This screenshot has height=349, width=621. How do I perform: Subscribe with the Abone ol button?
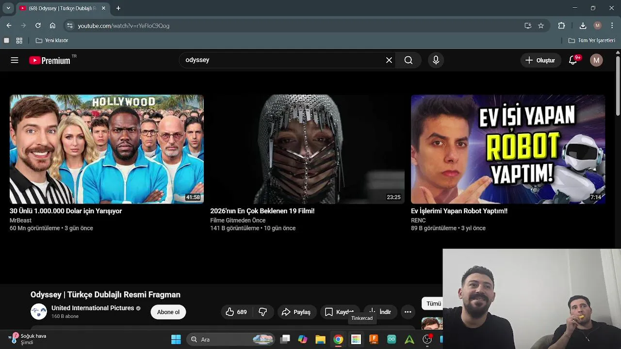(168, 312)
